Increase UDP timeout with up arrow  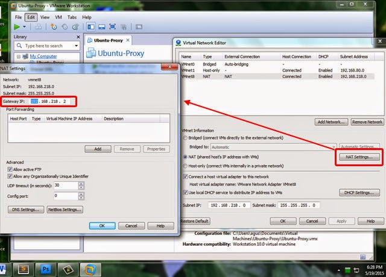pyautogui.click(x=81, y=184)
